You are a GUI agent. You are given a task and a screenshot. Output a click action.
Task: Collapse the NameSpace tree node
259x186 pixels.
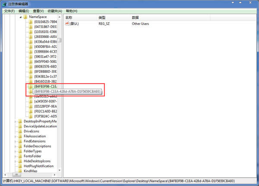coord(21,17)
